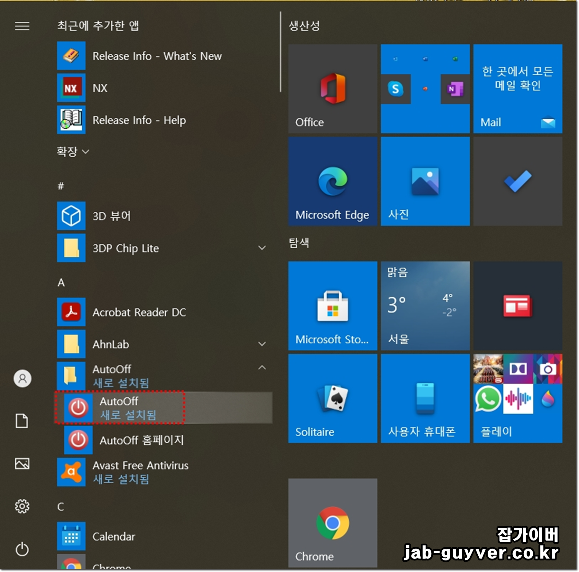Open Release Info - What's New app
This screenshot has height=572, width=579.
pyautogui.click(x=164, y=56)
